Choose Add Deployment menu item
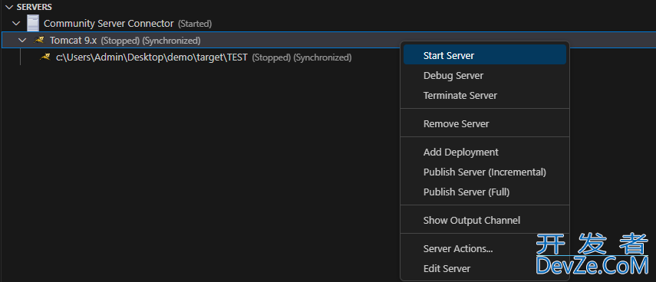 point(484,152)
